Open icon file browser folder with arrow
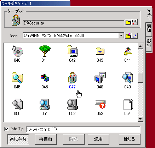 click(128, 35)
